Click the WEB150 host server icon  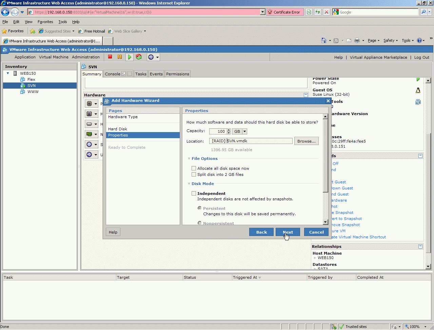[x=15, y=73]
